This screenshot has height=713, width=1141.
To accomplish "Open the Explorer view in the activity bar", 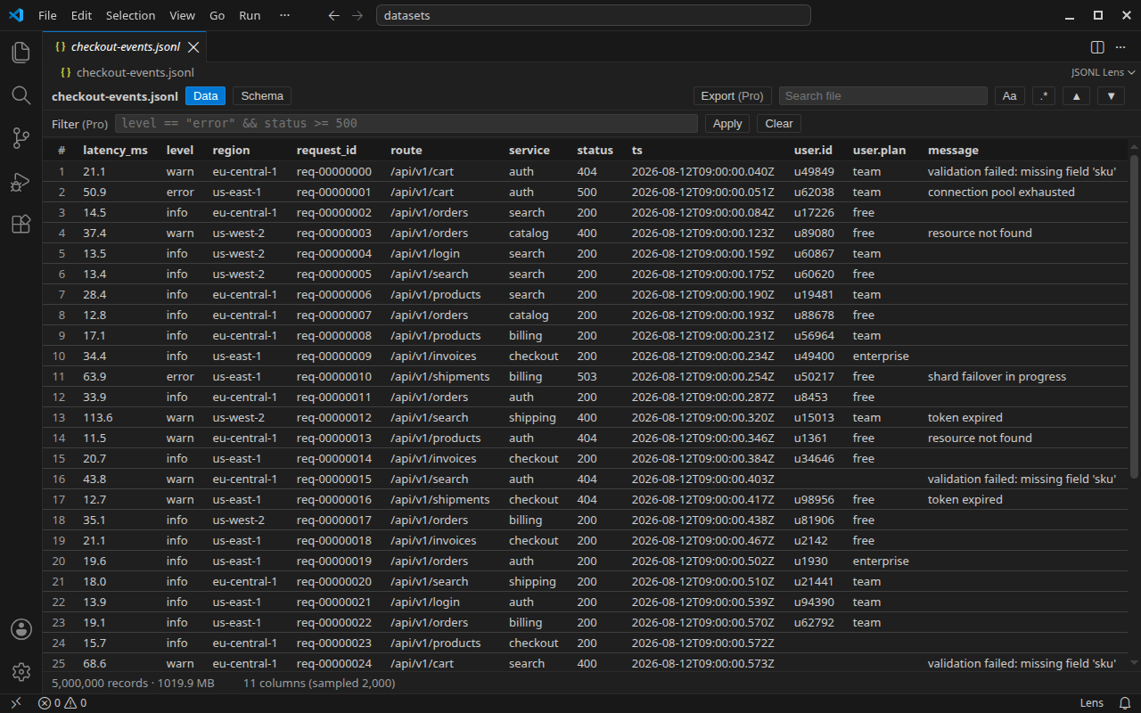I will tap(21, 53).
